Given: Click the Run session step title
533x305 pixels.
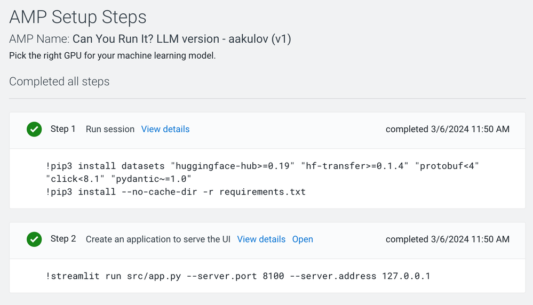Looking at the screenshot, I should pos(110,129).
